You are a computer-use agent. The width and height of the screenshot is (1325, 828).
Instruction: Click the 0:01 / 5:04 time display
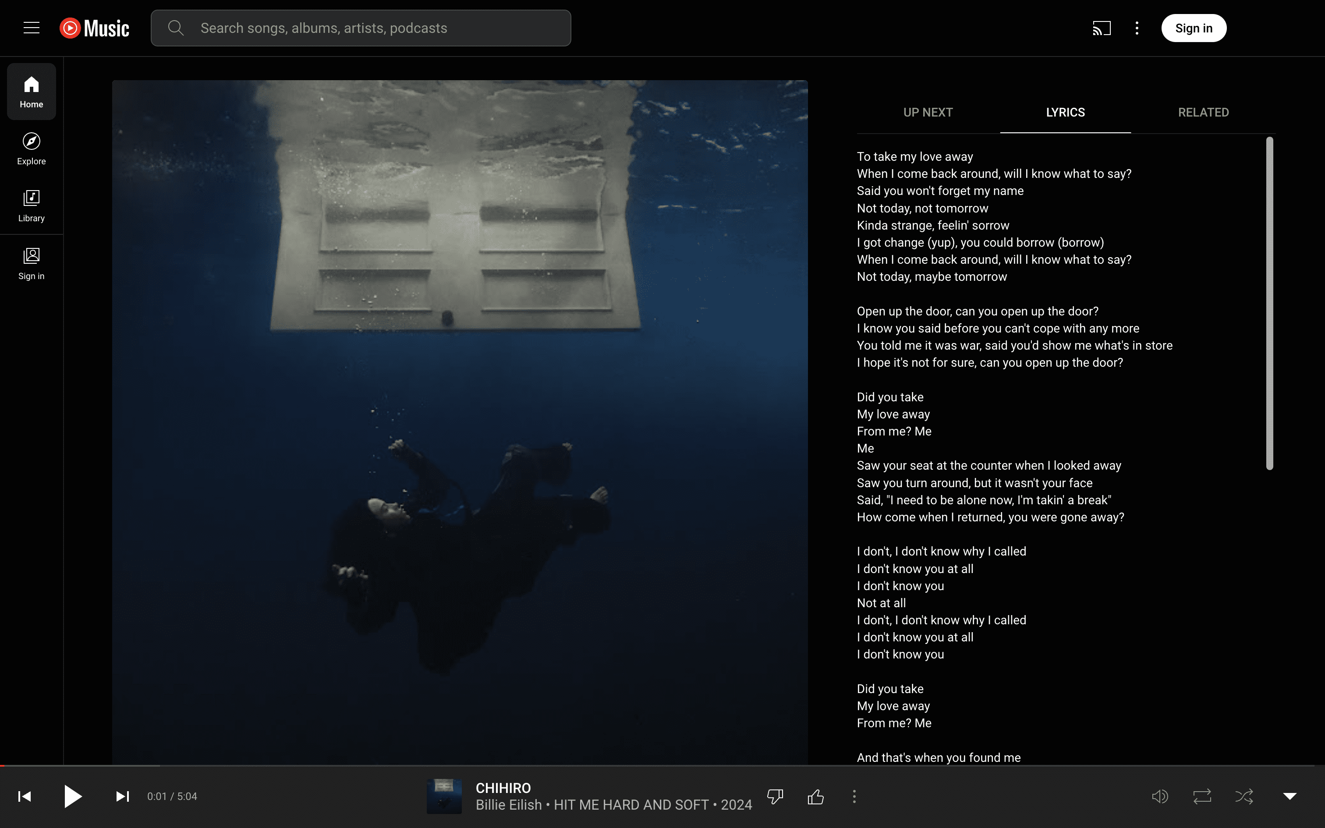172,796
